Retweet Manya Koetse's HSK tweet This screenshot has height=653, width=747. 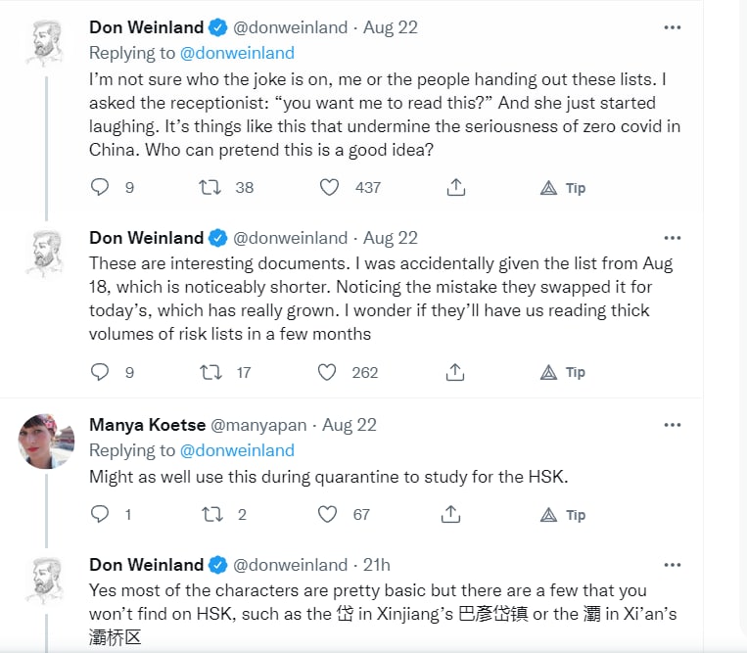211,514
